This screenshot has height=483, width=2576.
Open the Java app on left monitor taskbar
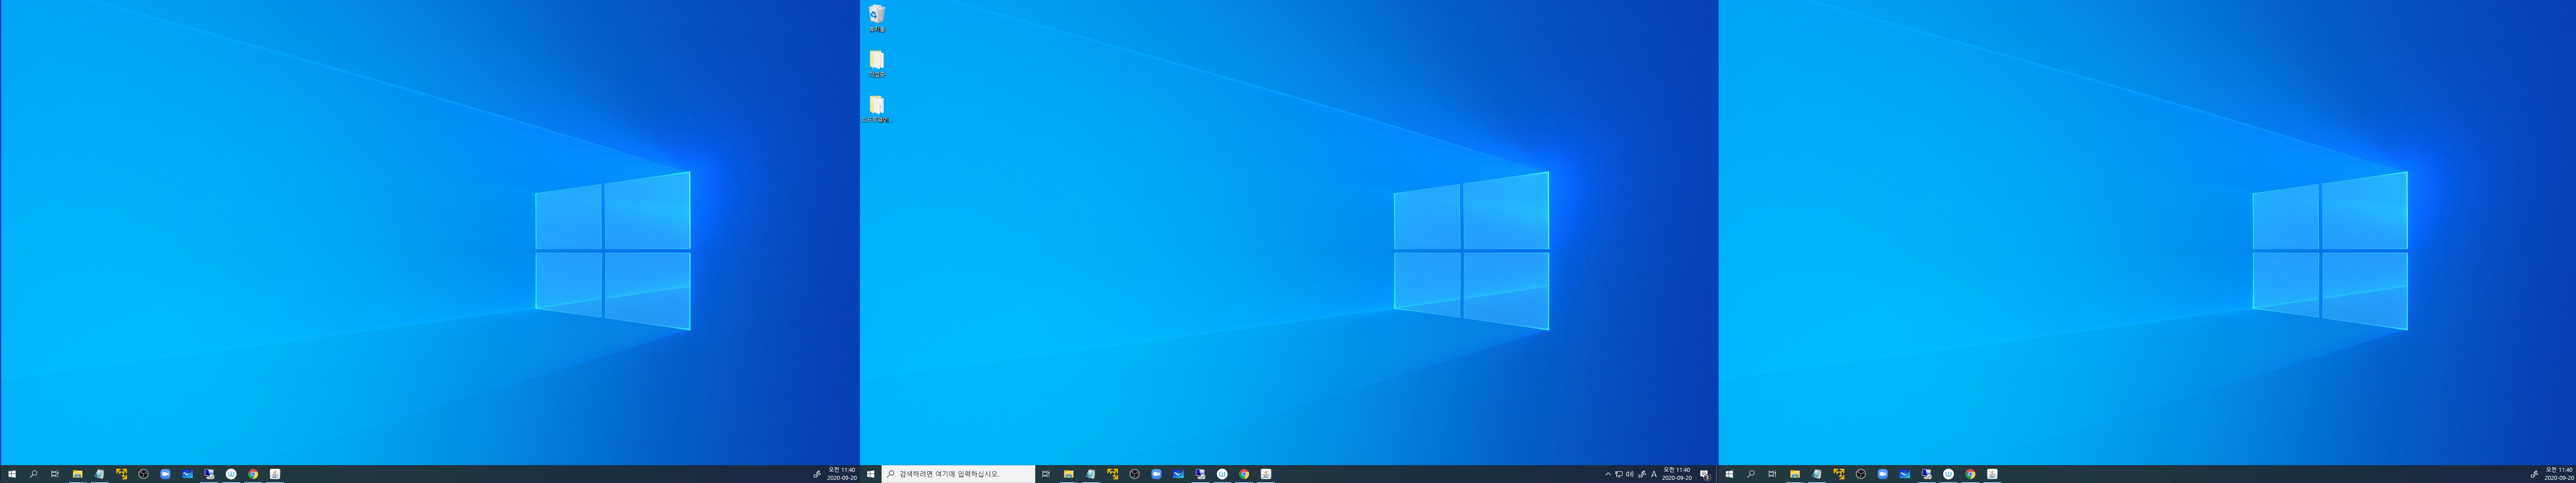click(274, 474)
